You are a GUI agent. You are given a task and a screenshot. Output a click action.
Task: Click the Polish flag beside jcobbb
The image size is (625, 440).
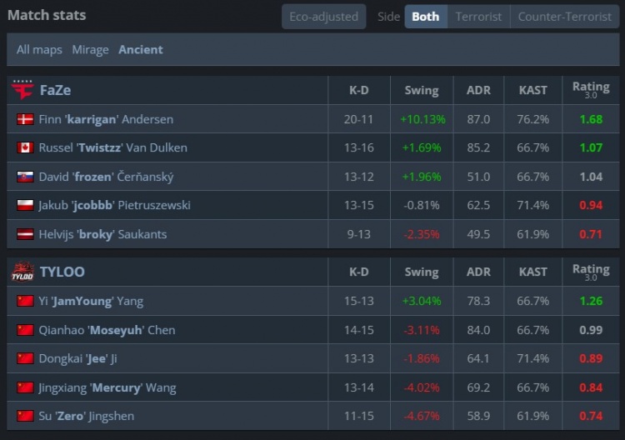coord(25,205)
